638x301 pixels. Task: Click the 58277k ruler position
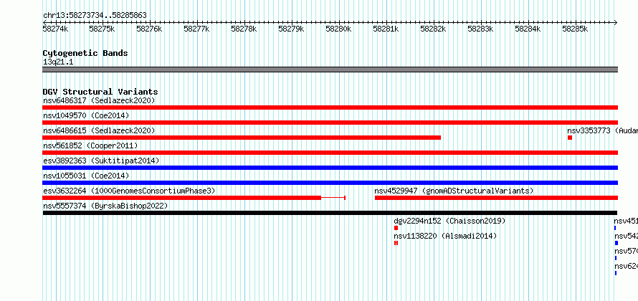tap(196, 29)
